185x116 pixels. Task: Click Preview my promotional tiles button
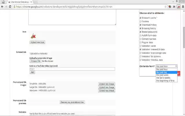(x=72, y=102)
